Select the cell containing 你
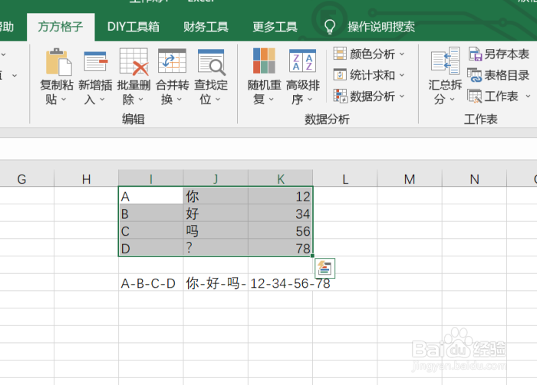537x385 pixels. click(216, 196)
